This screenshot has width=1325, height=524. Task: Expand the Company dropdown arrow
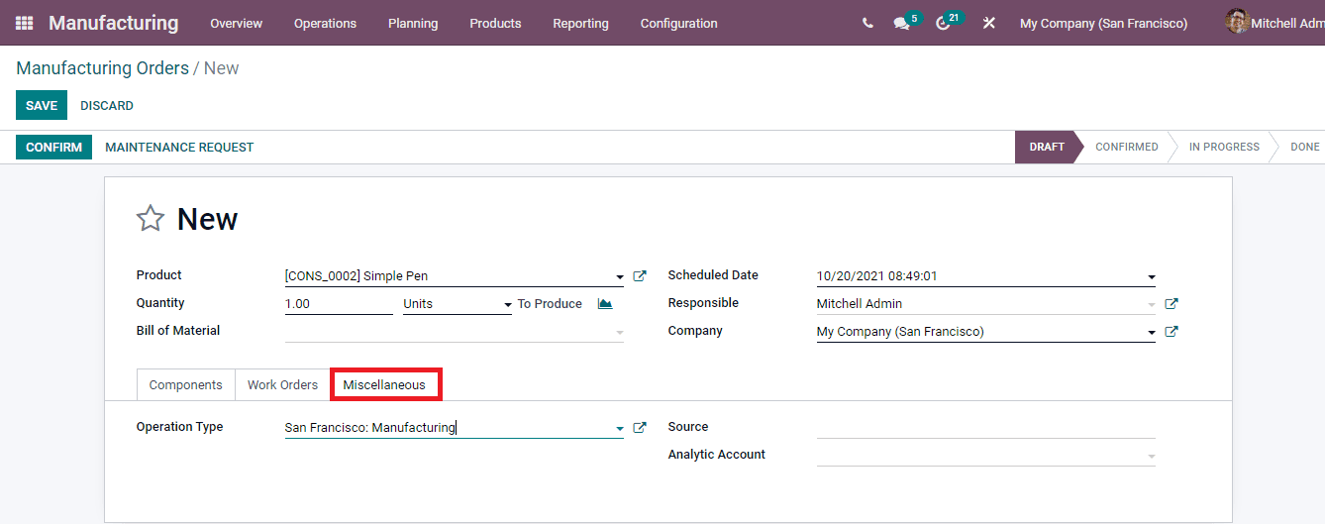pos(1151,333)
